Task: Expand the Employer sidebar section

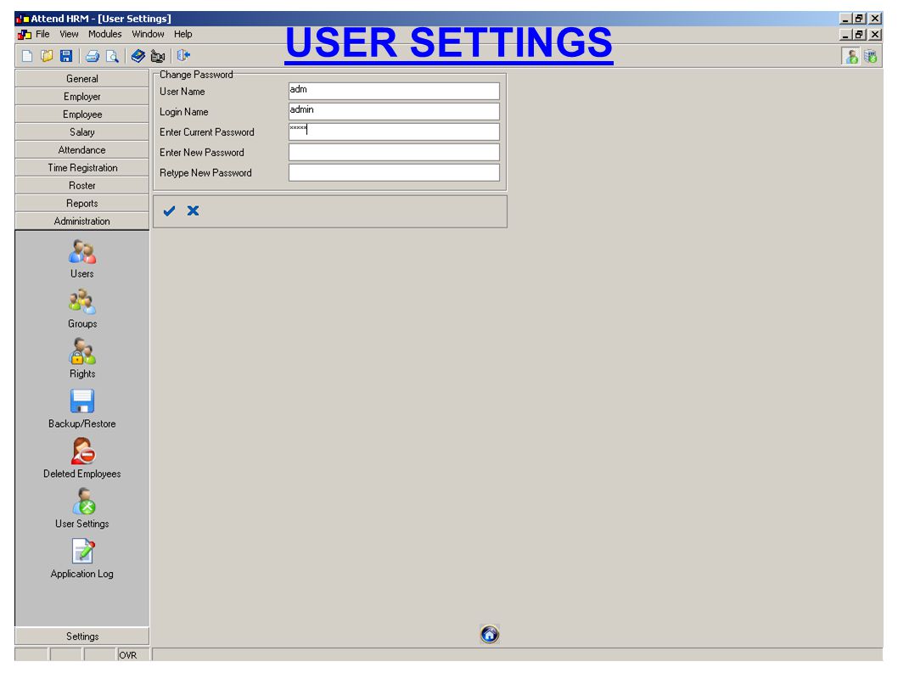Action: (81, 96)
